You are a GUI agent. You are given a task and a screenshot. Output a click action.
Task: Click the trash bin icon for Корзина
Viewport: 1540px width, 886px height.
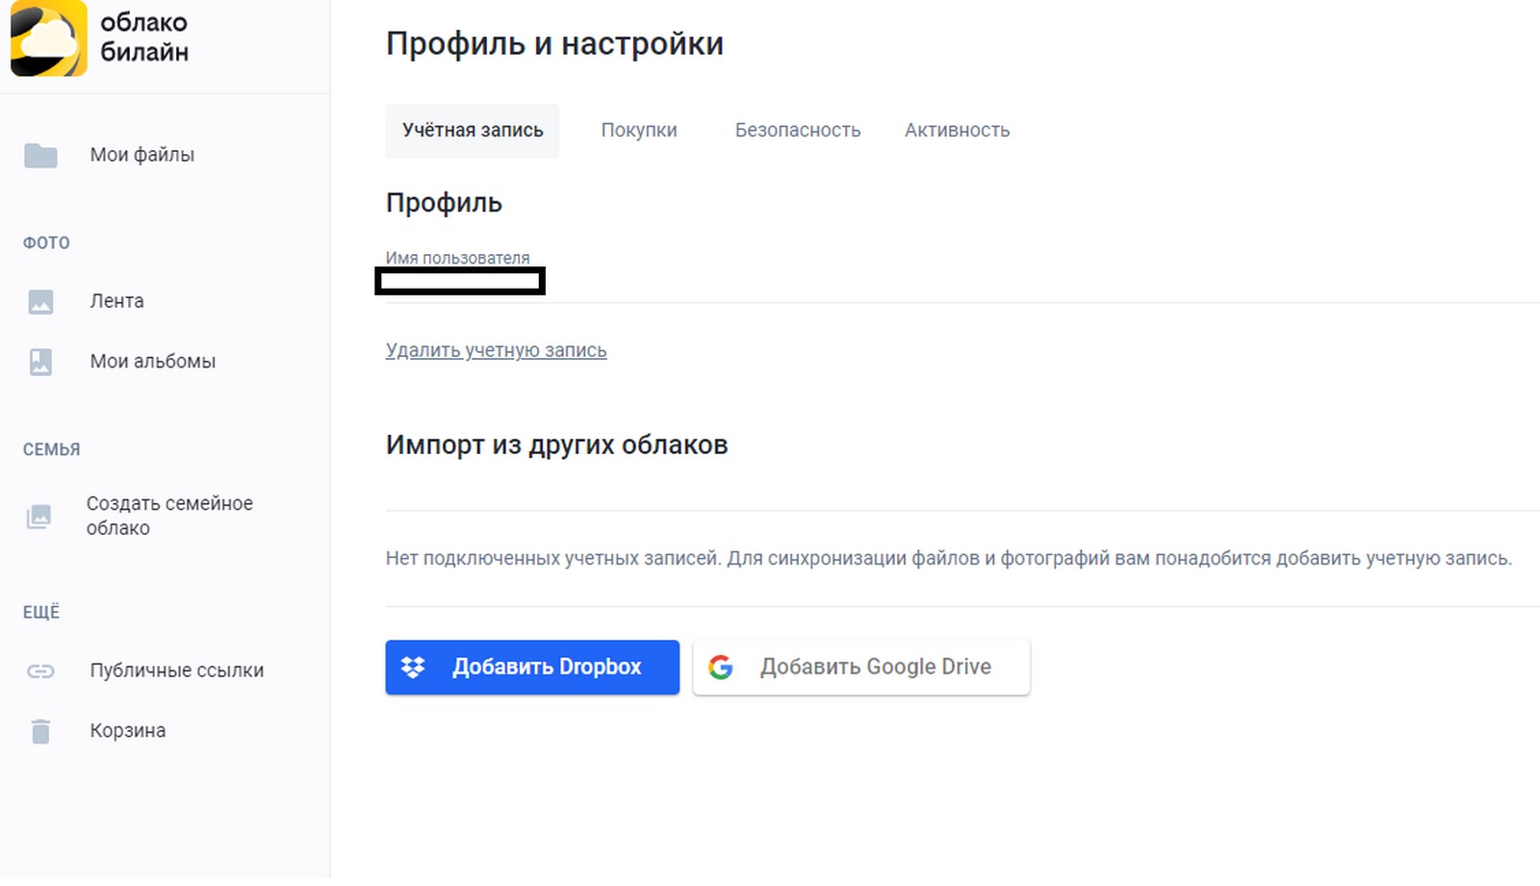(x=40, y=731)
